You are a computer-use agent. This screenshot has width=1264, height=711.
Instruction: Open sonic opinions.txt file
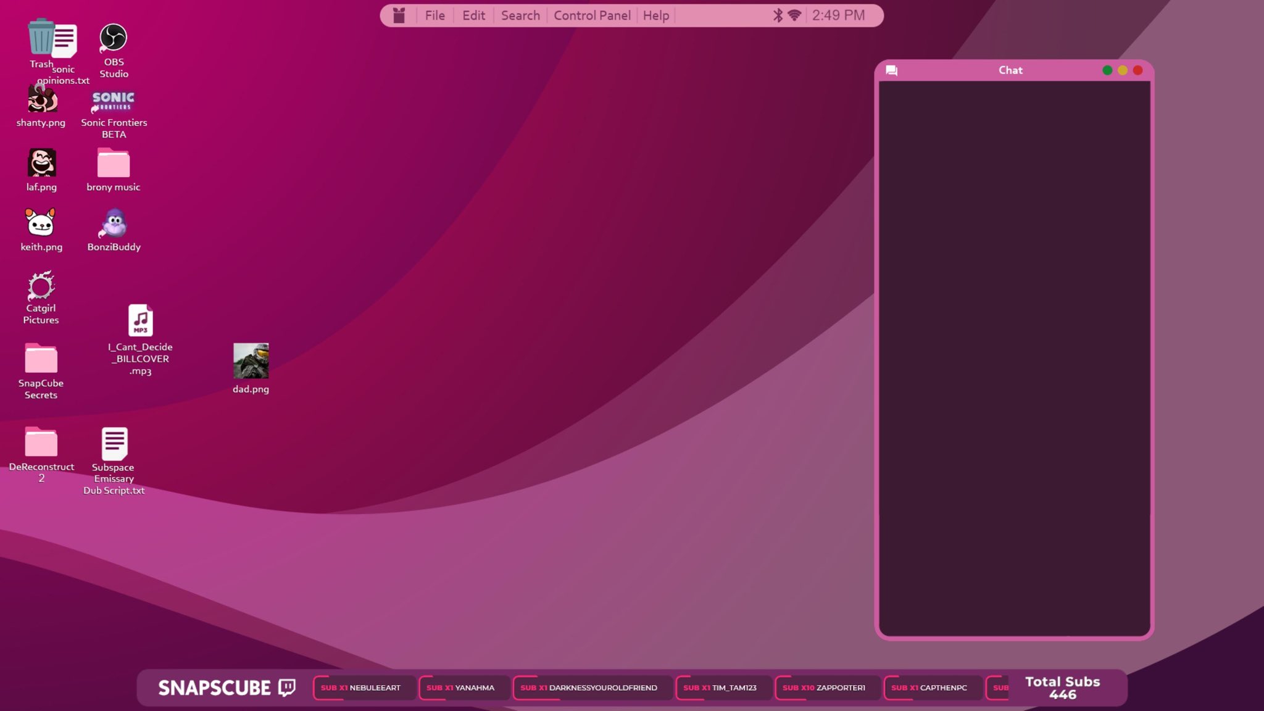[65, 41]
